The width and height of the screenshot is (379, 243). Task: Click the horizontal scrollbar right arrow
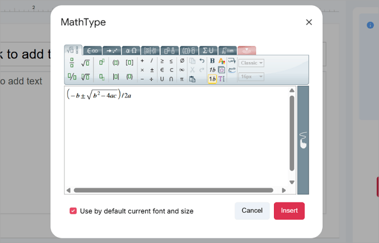point(284,190)
